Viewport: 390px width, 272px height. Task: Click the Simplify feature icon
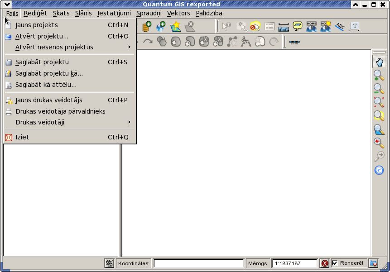[x=162, y=42]
